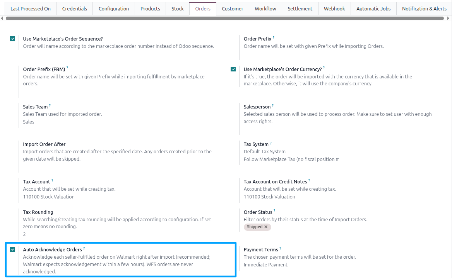The width and height of the screenshot is (452, 278).
Task: Open the Webhook tab
Action: tap(334, 8)
